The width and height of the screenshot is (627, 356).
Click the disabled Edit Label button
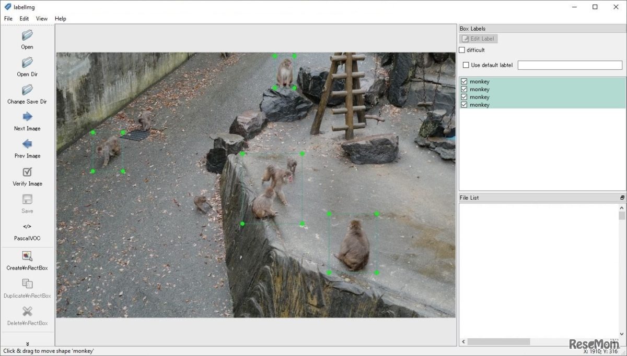[478, 38]
